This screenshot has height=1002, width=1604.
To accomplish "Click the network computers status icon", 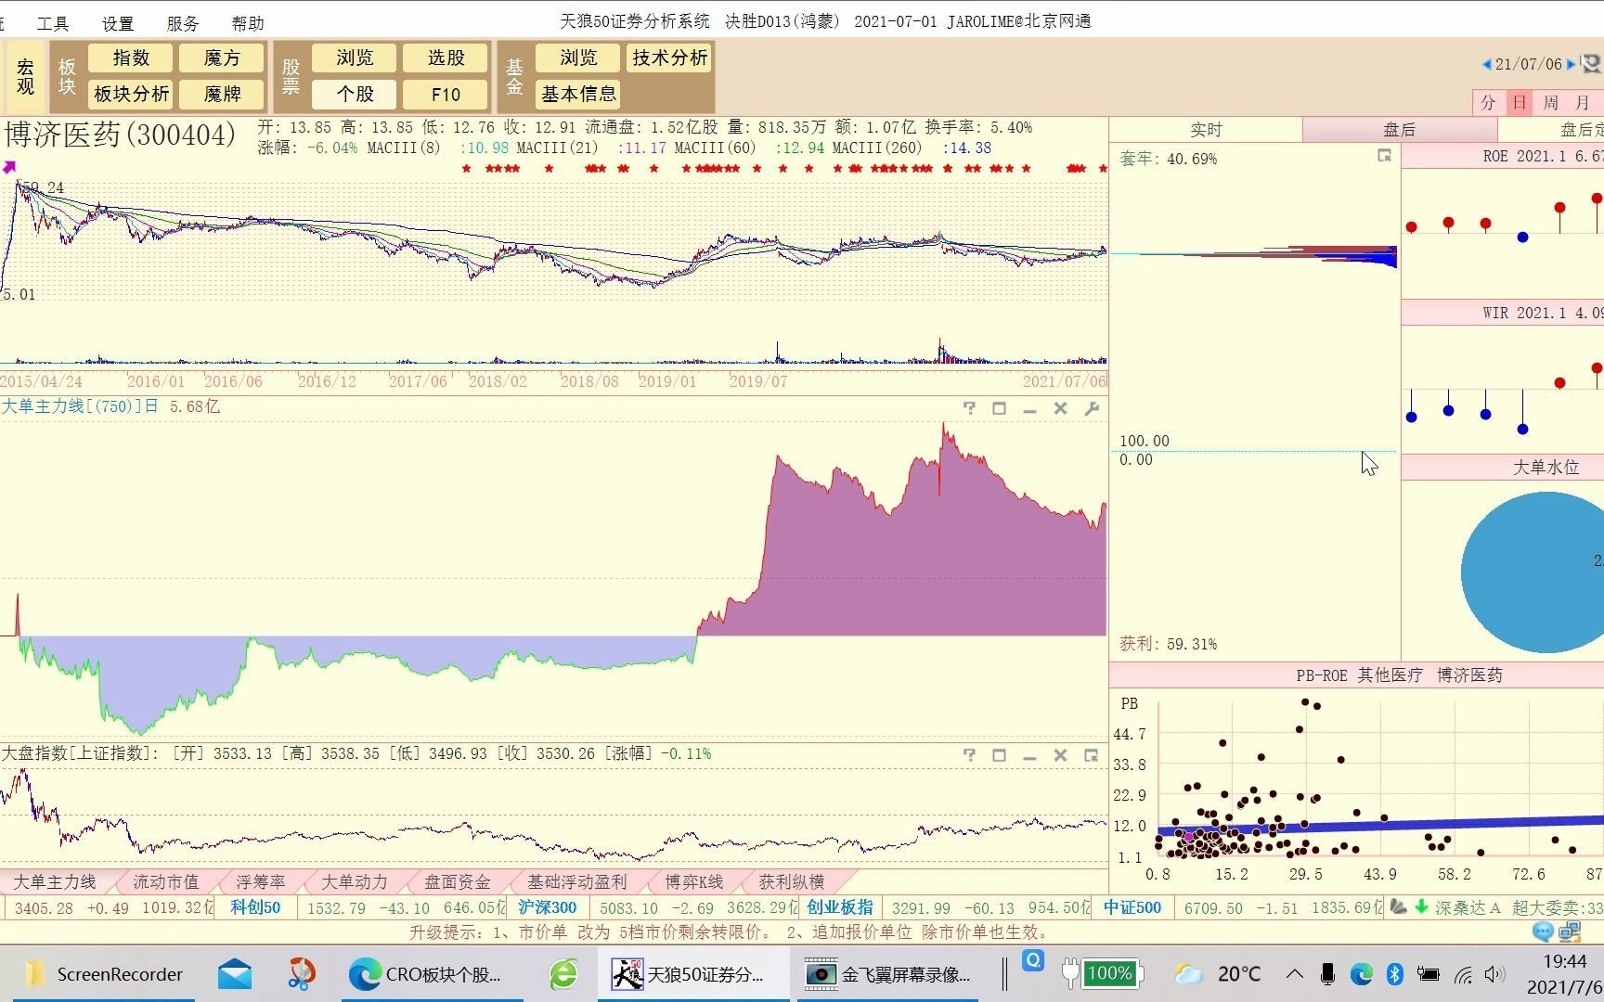I will pyautogui.click(x=1570, y=931).
